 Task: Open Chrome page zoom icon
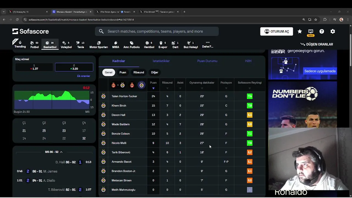click(x=304, y=20)
